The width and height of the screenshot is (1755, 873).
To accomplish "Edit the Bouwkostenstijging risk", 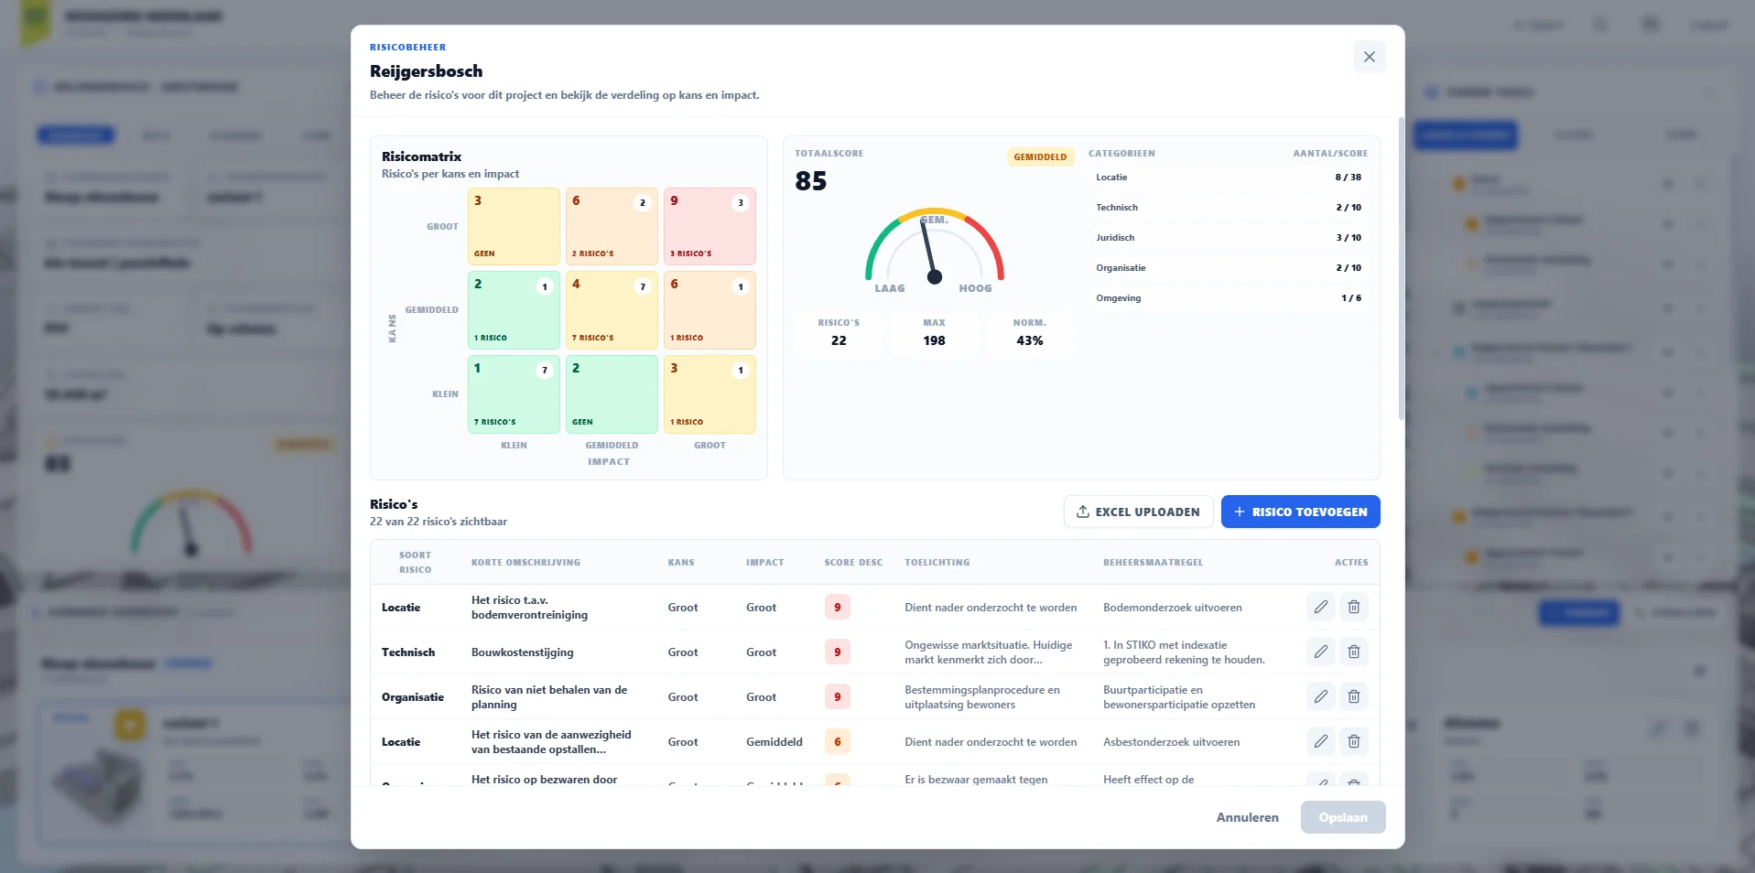I will point(1320,652).
